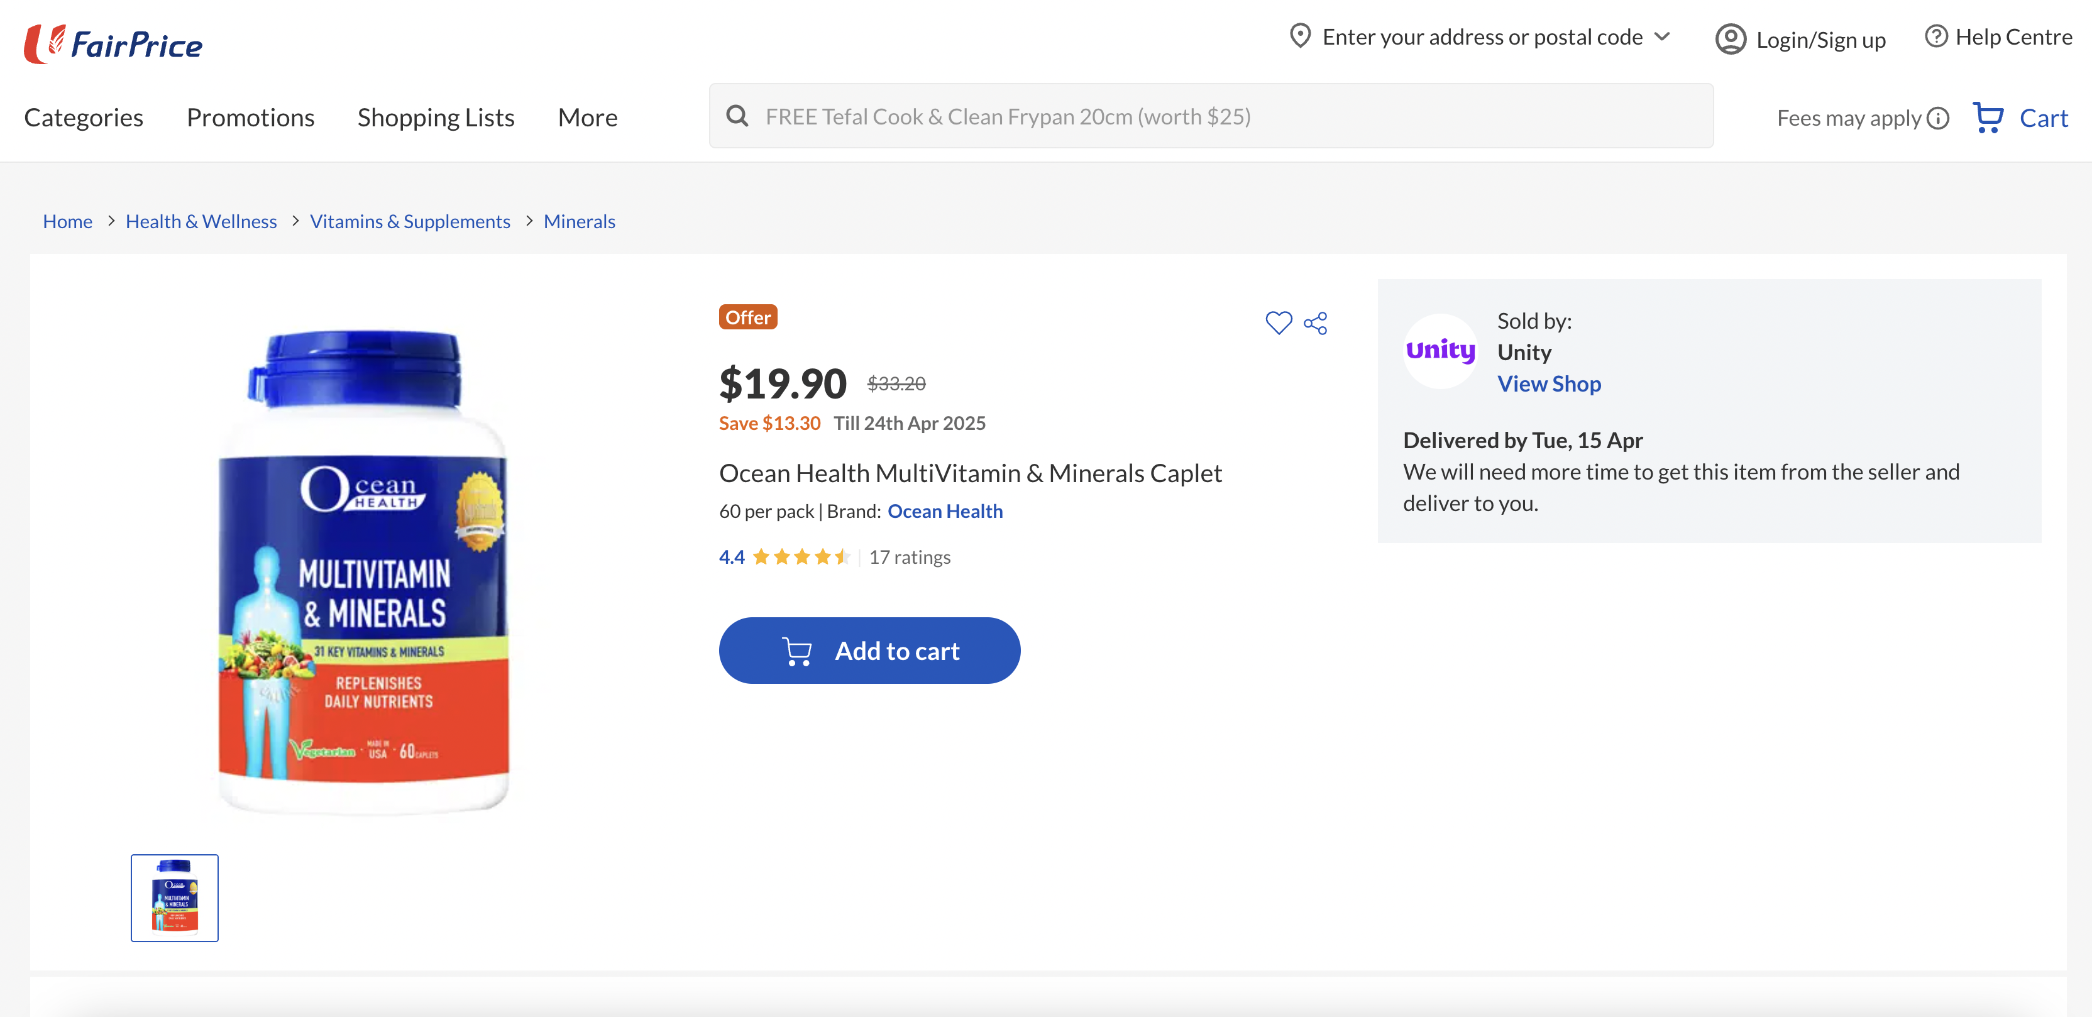2092x1017 pixels.
Task: Click the search magnifier icon
Action: 737,116
